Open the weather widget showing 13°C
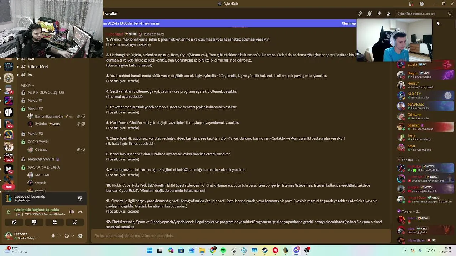The width and height of the screenshot is (456, 256). point(16,250)
